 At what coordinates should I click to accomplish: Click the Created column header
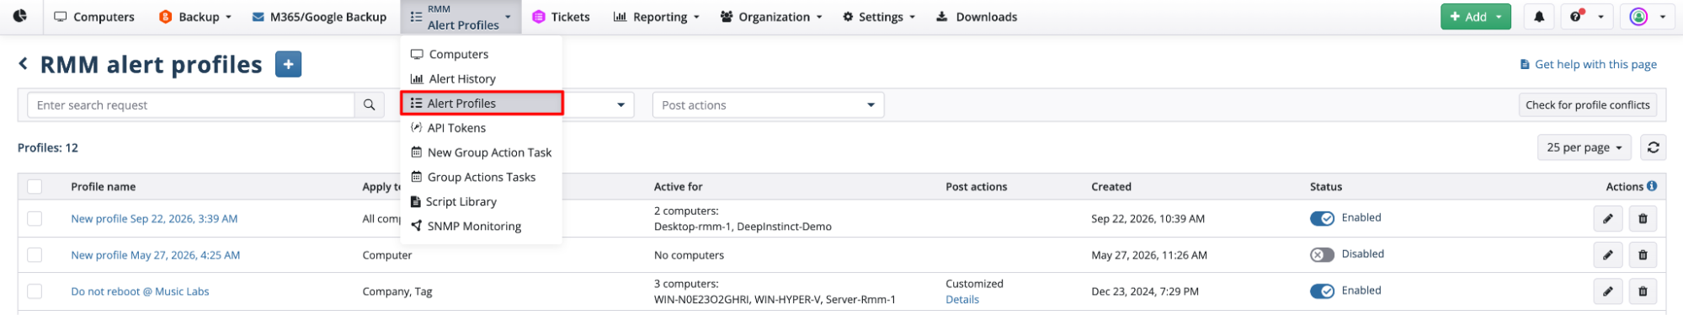pos(1111,187)
